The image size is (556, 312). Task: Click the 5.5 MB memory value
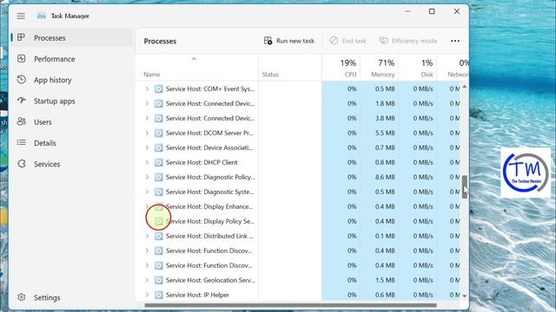point(385,133)
